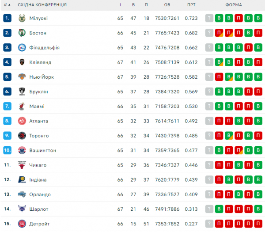The image size is (265, 232).
Task: Sort by the ФОРМА column header
Action: 234,4
